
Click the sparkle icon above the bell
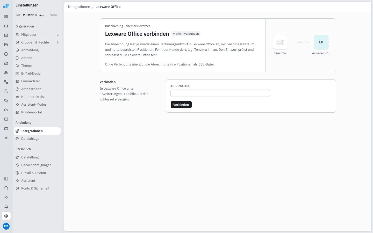[x=6, y=197]
